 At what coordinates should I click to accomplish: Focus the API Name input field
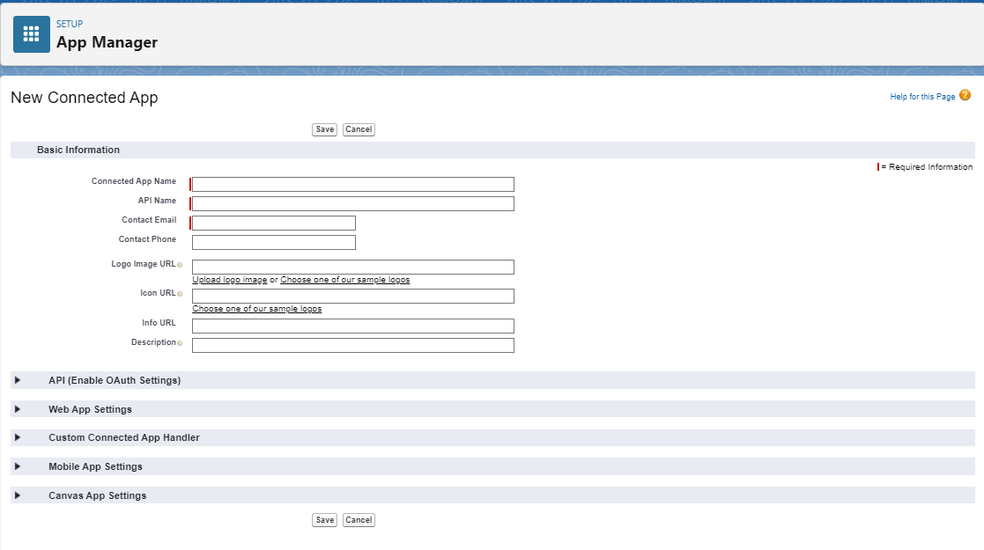pyautogui.click(x=352, y=203)
